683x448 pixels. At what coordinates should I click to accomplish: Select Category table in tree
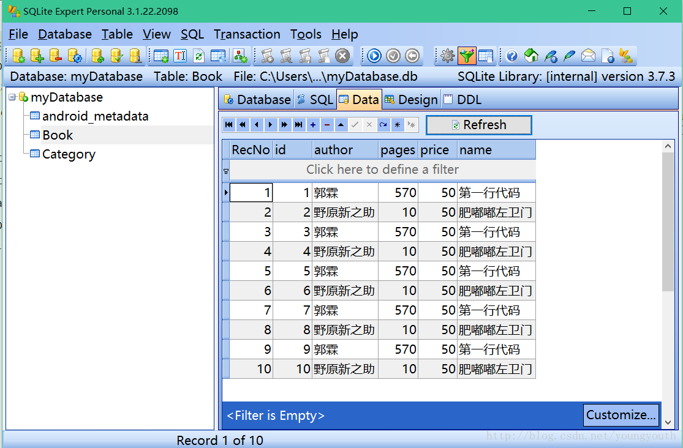point(69,155)
